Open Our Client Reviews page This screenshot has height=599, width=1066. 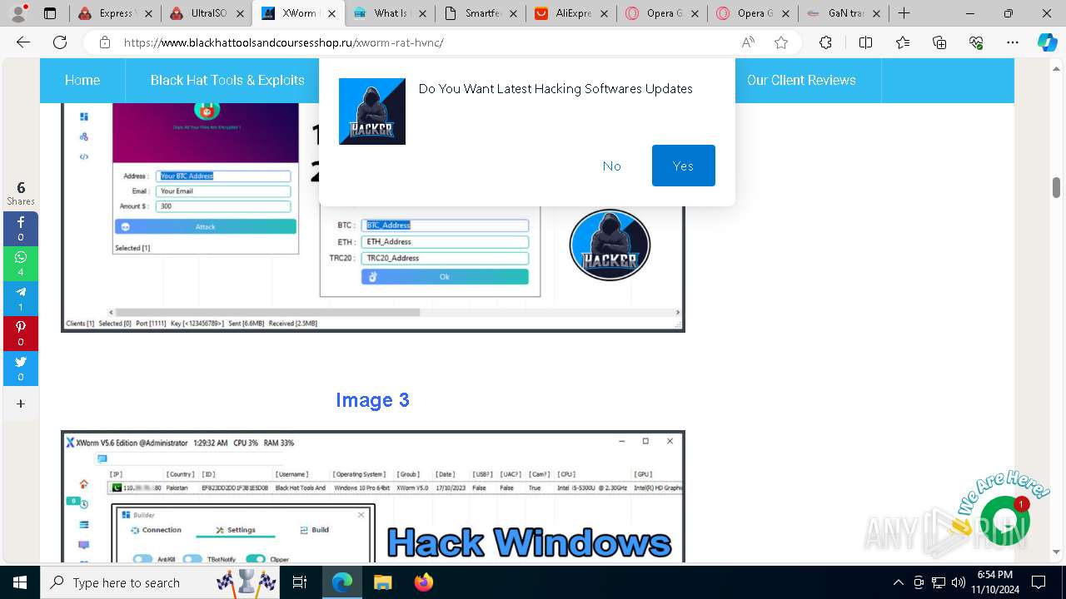801,80
